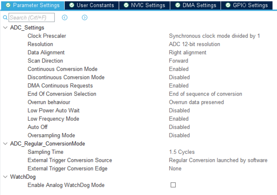Click the green check icon on DMA Settings

point(178,5)
